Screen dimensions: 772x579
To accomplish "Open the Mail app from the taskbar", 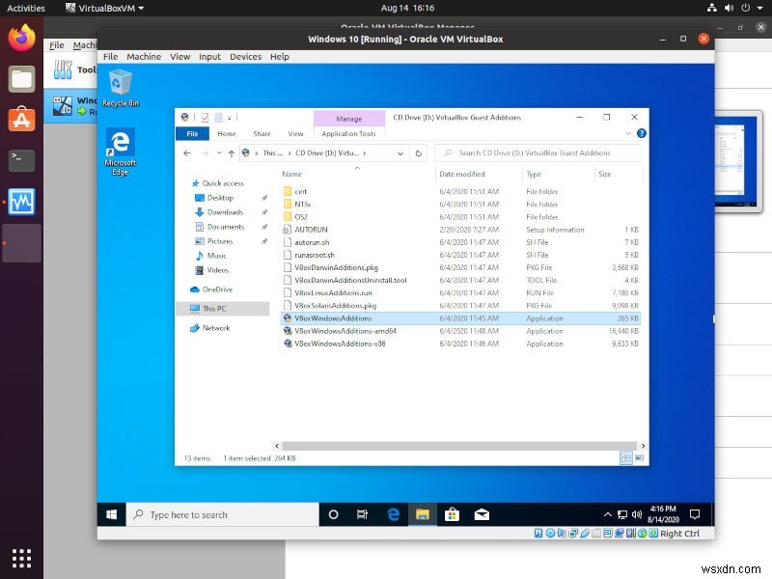I will click(481, 514).
